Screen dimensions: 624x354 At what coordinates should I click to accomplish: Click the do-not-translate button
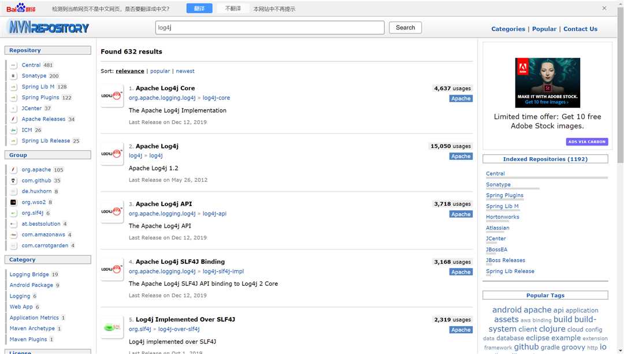point(233,8)
